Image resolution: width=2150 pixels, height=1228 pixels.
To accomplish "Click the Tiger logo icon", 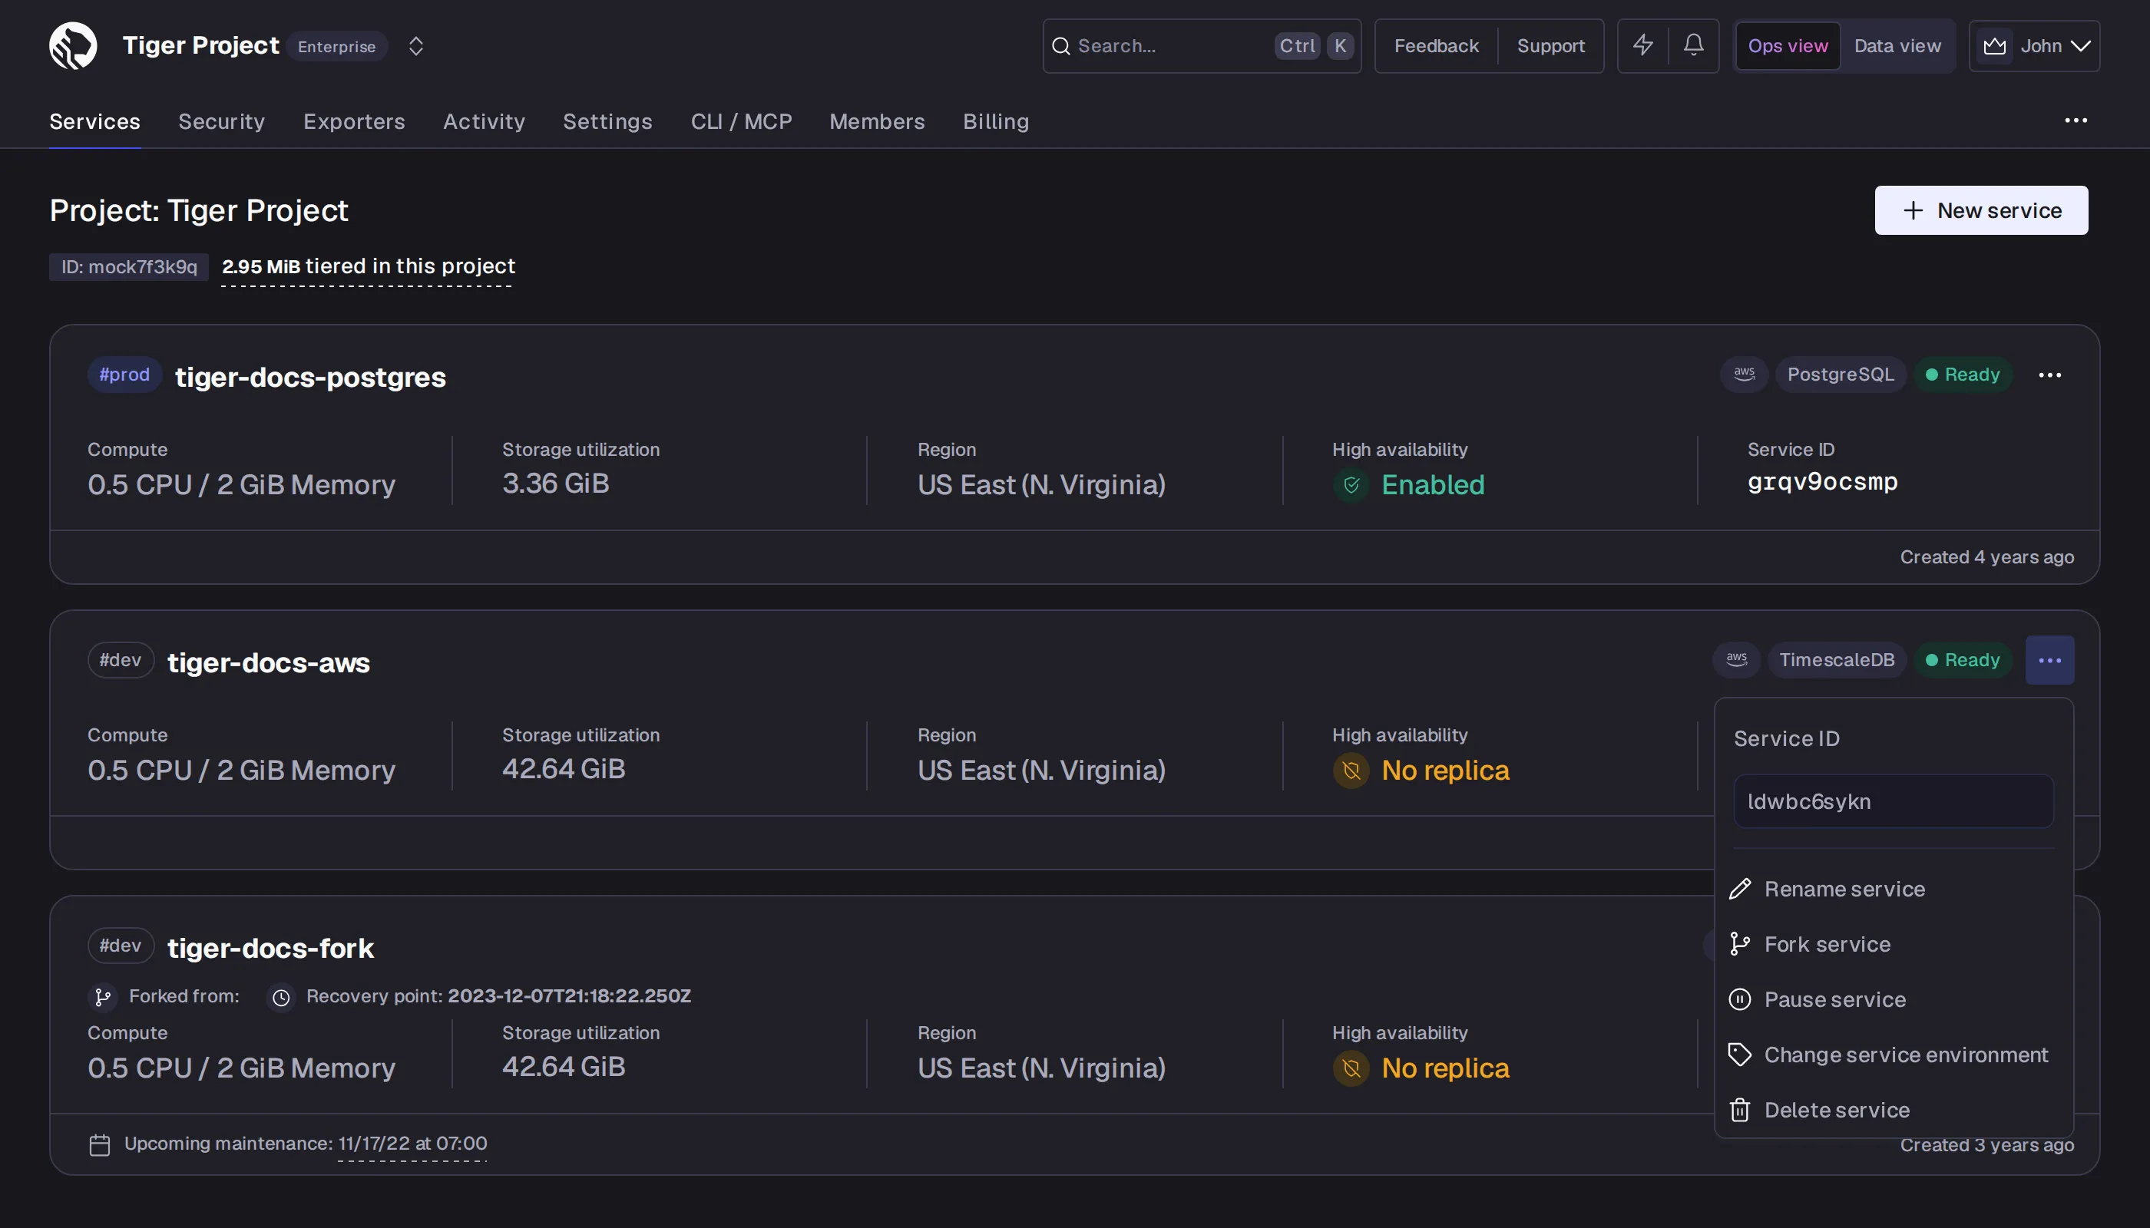I will (x=73, y=45).
